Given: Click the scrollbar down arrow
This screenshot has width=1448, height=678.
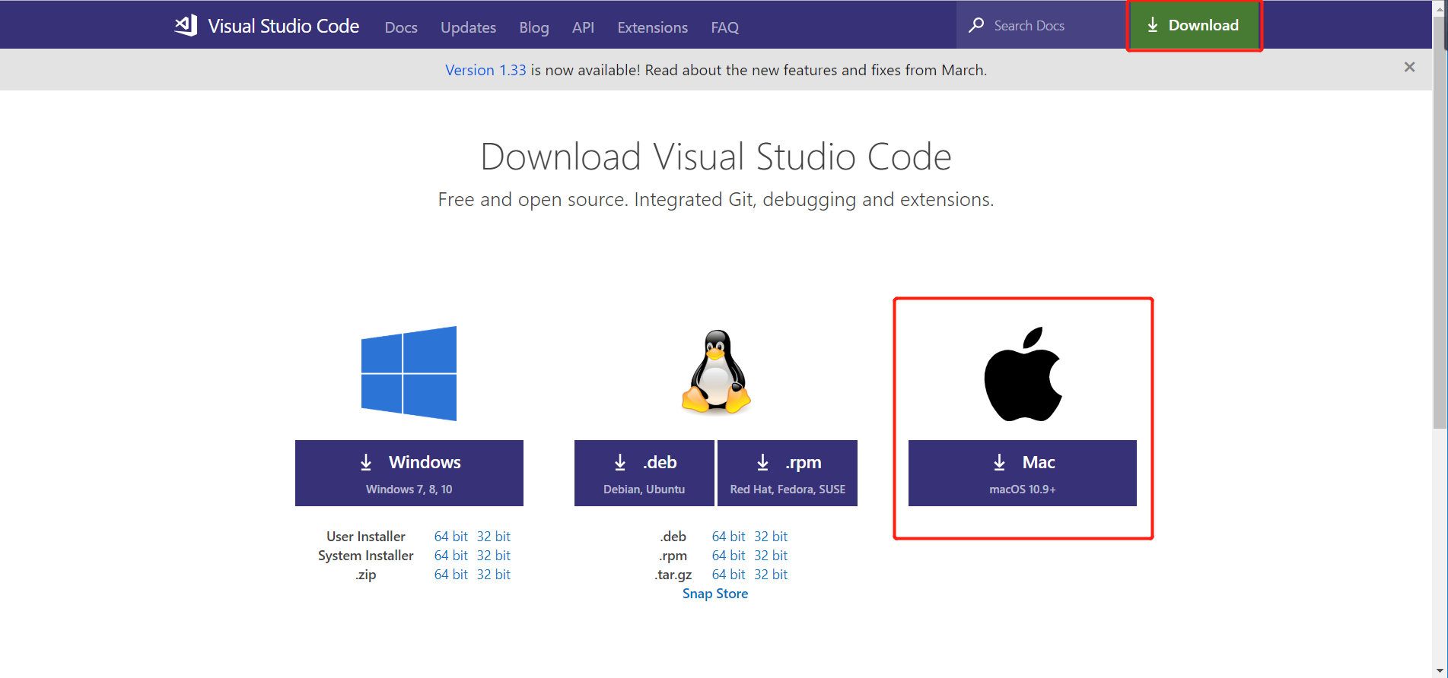Looking at the screenshot, I should pos(1440,670).
